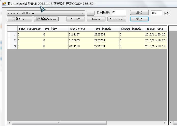177x126 pixels.
Task: Click the Alexa? query button
Action: [75, 19]
